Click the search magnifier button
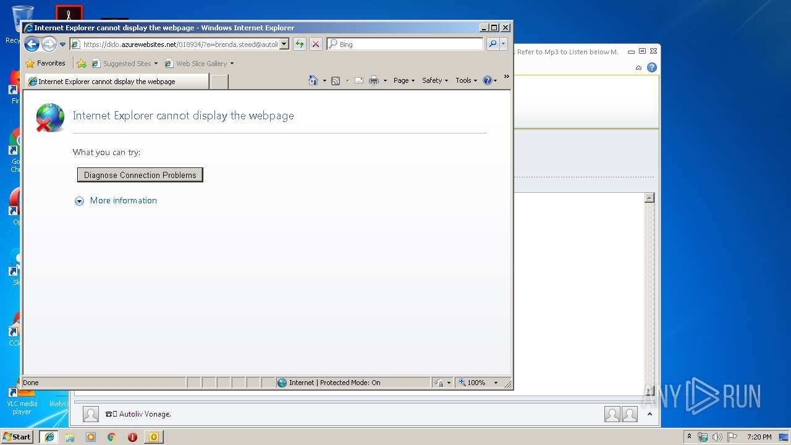Image resolution: width=791 pixels, height=445 pixels. coord(493,44)
